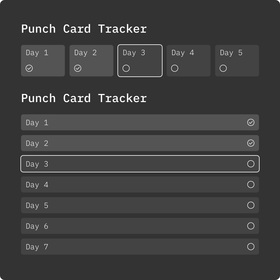
Task: Click the empty circle on Day 4 card
Action: tap(175, 68)
